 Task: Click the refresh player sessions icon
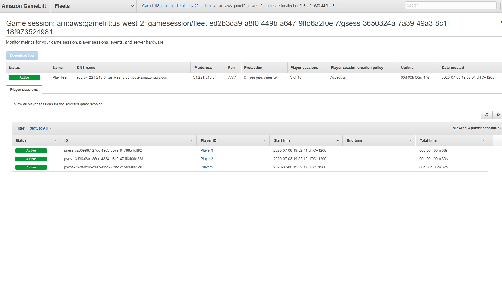487,115
